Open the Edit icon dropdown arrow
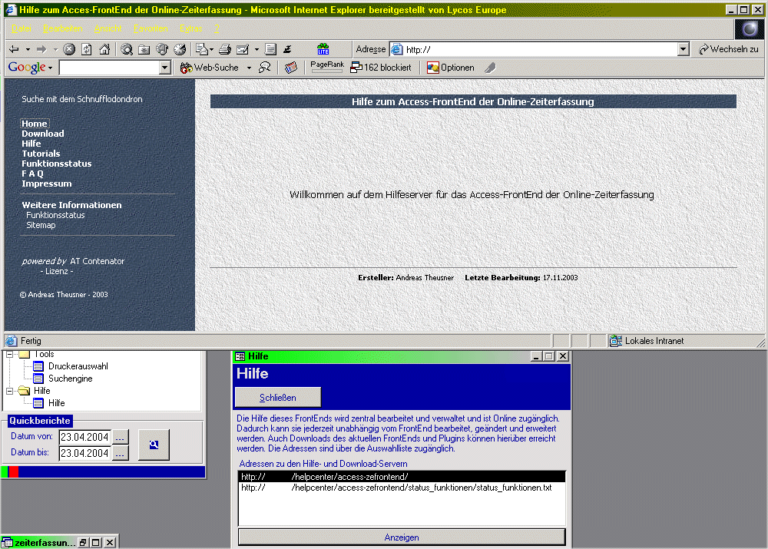768x549 pixels. click(x=257, y=49)
